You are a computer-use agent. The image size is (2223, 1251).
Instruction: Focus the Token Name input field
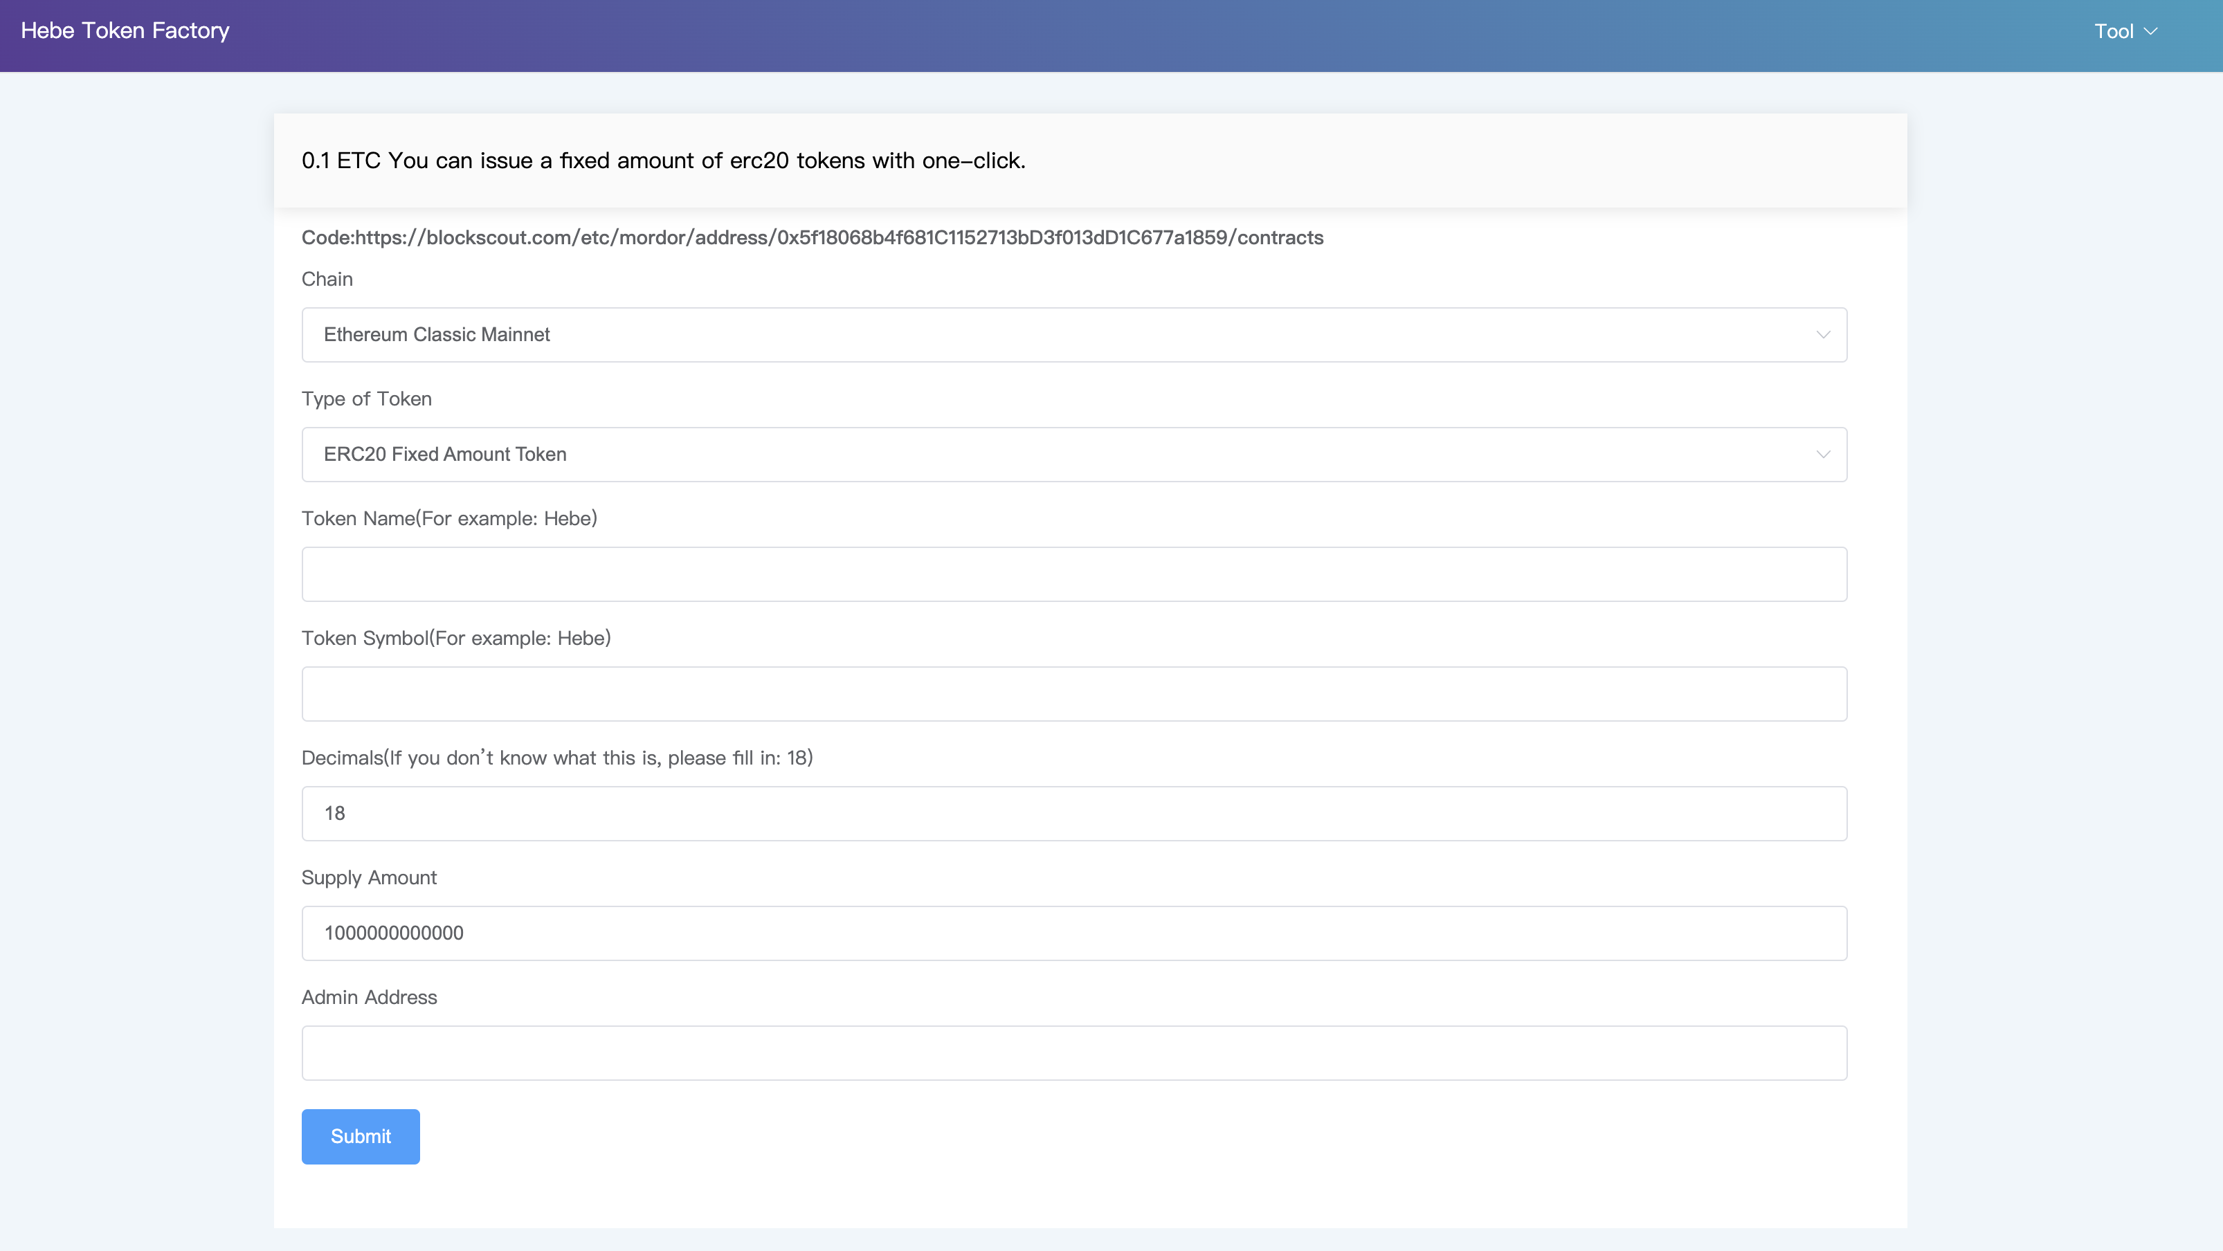(1073, 574)
